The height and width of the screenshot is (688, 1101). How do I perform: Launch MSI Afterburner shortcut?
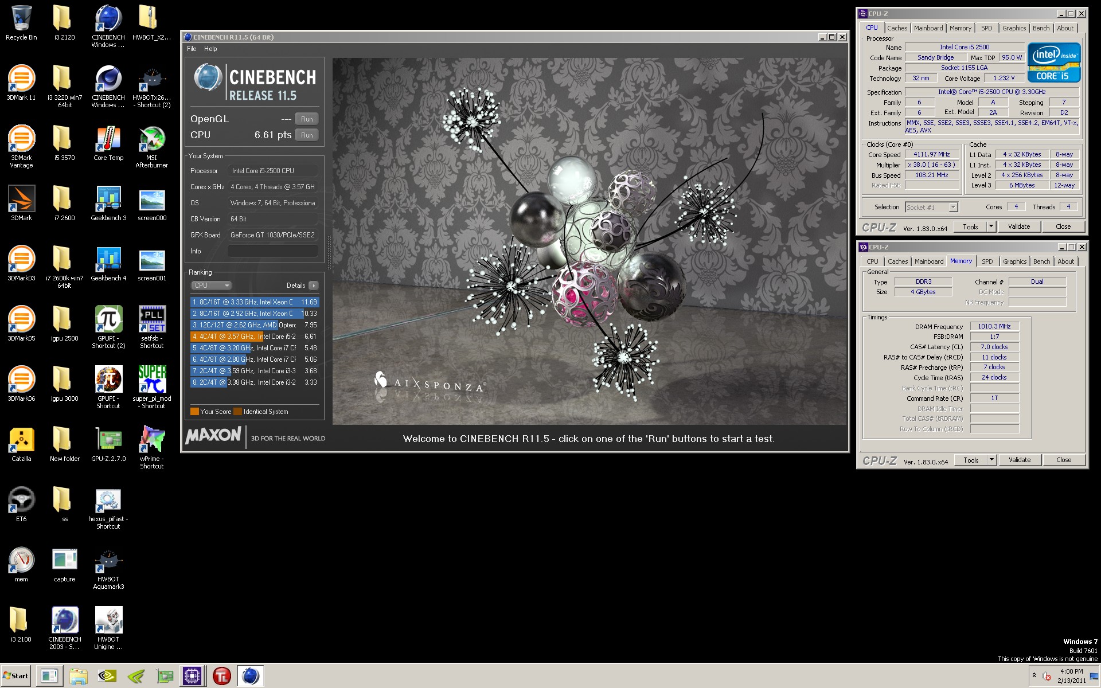152,146
